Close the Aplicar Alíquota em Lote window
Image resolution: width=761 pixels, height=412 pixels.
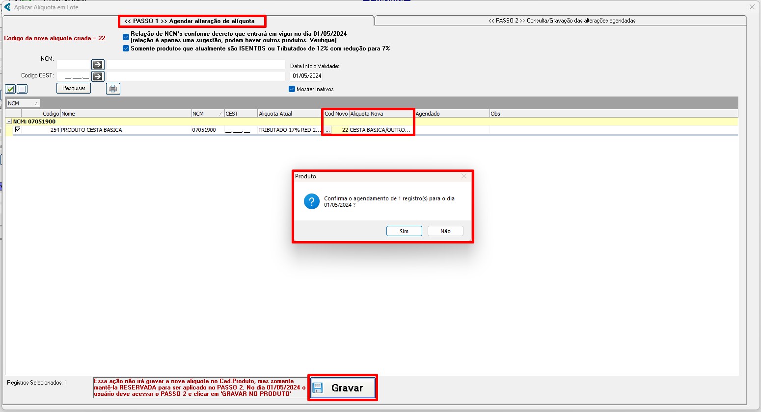[x=752, y=7]
